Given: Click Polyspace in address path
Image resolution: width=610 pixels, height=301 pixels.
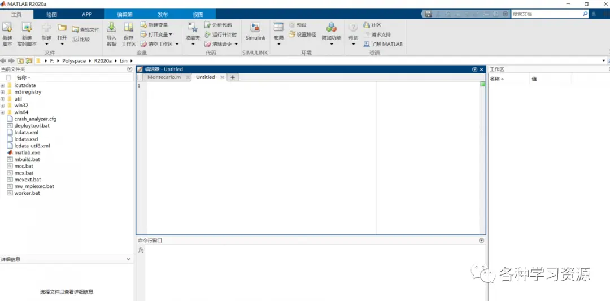Looking at the screenshot, I should click(74, 61).
